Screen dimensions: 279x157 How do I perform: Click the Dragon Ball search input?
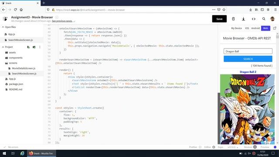click(248, 51)
